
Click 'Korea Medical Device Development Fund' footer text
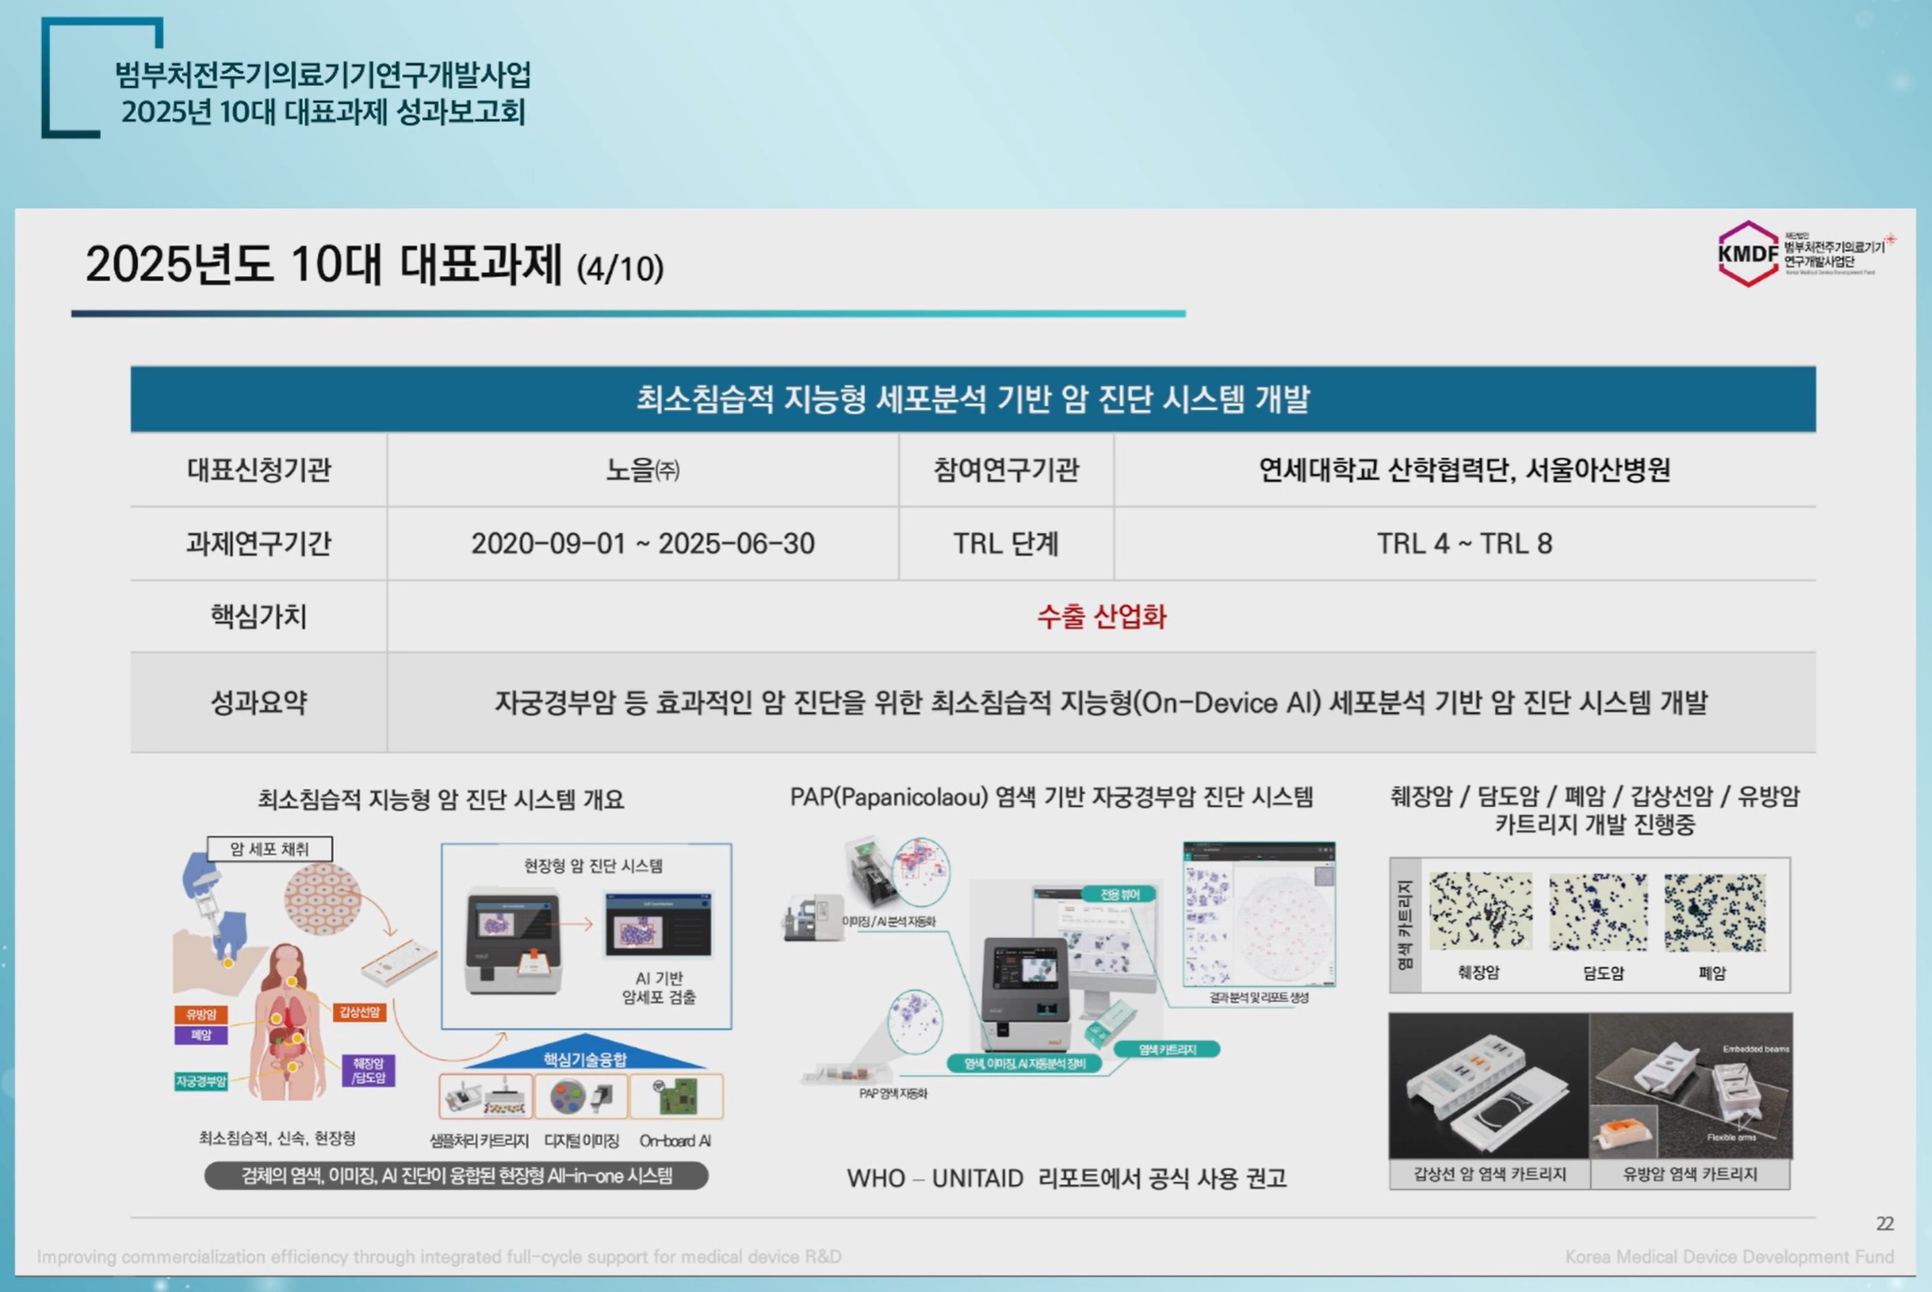(x=1729, y=1257)
